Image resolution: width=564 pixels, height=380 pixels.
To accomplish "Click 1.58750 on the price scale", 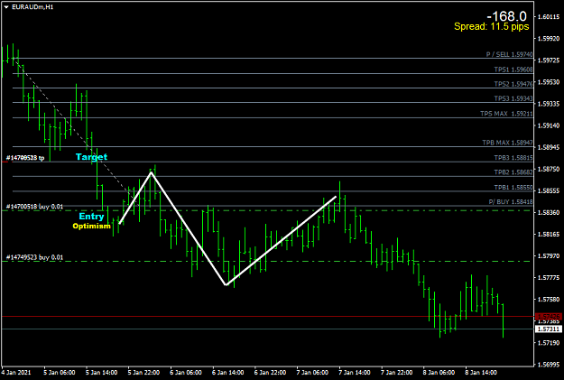I will coord(548,169).
